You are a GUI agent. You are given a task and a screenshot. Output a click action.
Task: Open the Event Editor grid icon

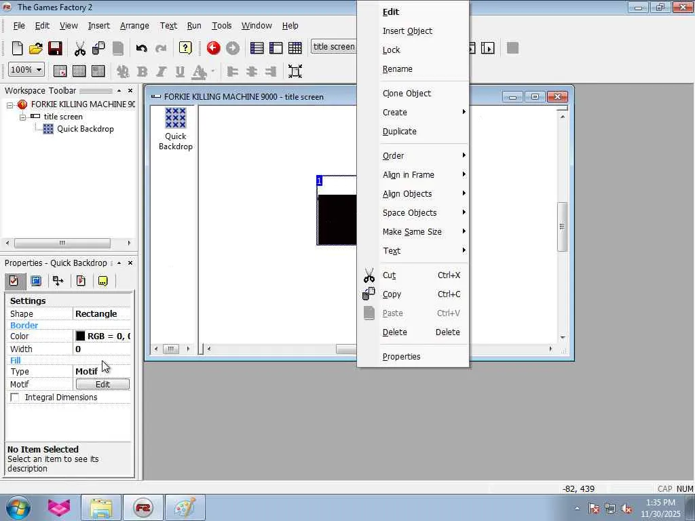click(x=295, y=48)
